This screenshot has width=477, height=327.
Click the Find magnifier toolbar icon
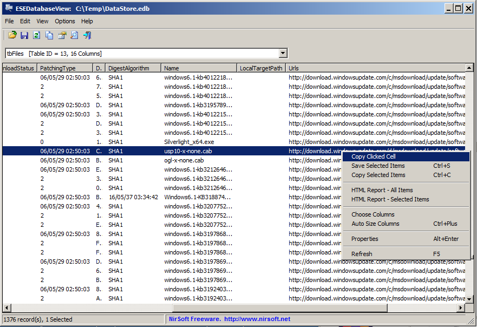(x=74, y=35)
